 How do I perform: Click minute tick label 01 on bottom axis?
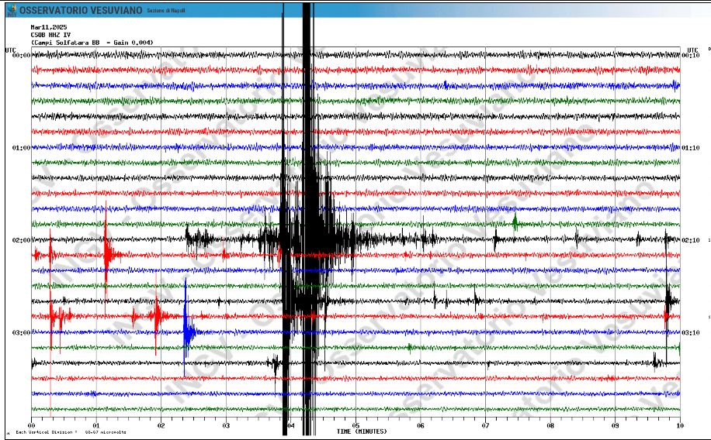point(96,425)
